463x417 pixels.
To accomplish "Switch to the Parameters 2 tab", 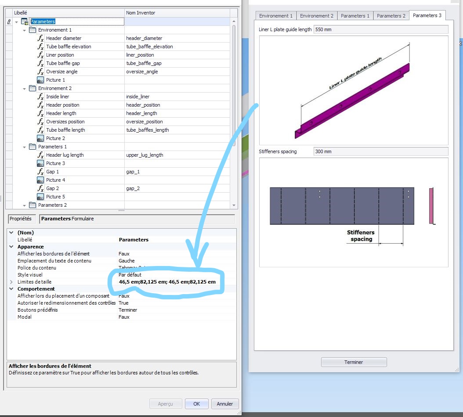I will (x=391, y=15).
